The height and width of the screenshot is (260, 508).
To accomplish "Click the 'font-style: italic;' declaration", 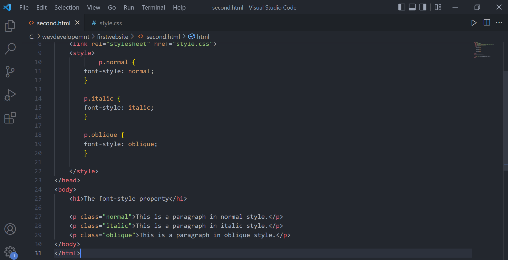I will point(119,108).
